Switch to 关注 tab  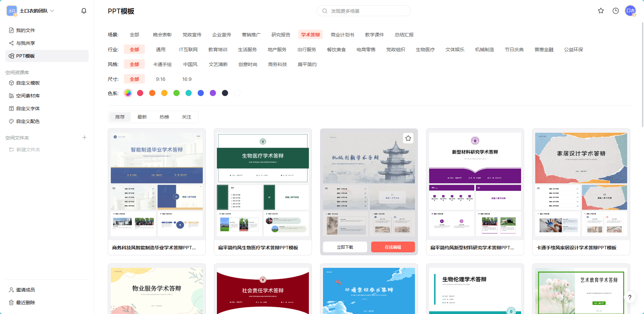(187, 117)
